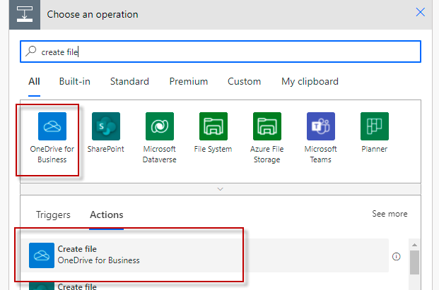Show the Custom connectors tab

pyautogui.click(x=244, y=82)
